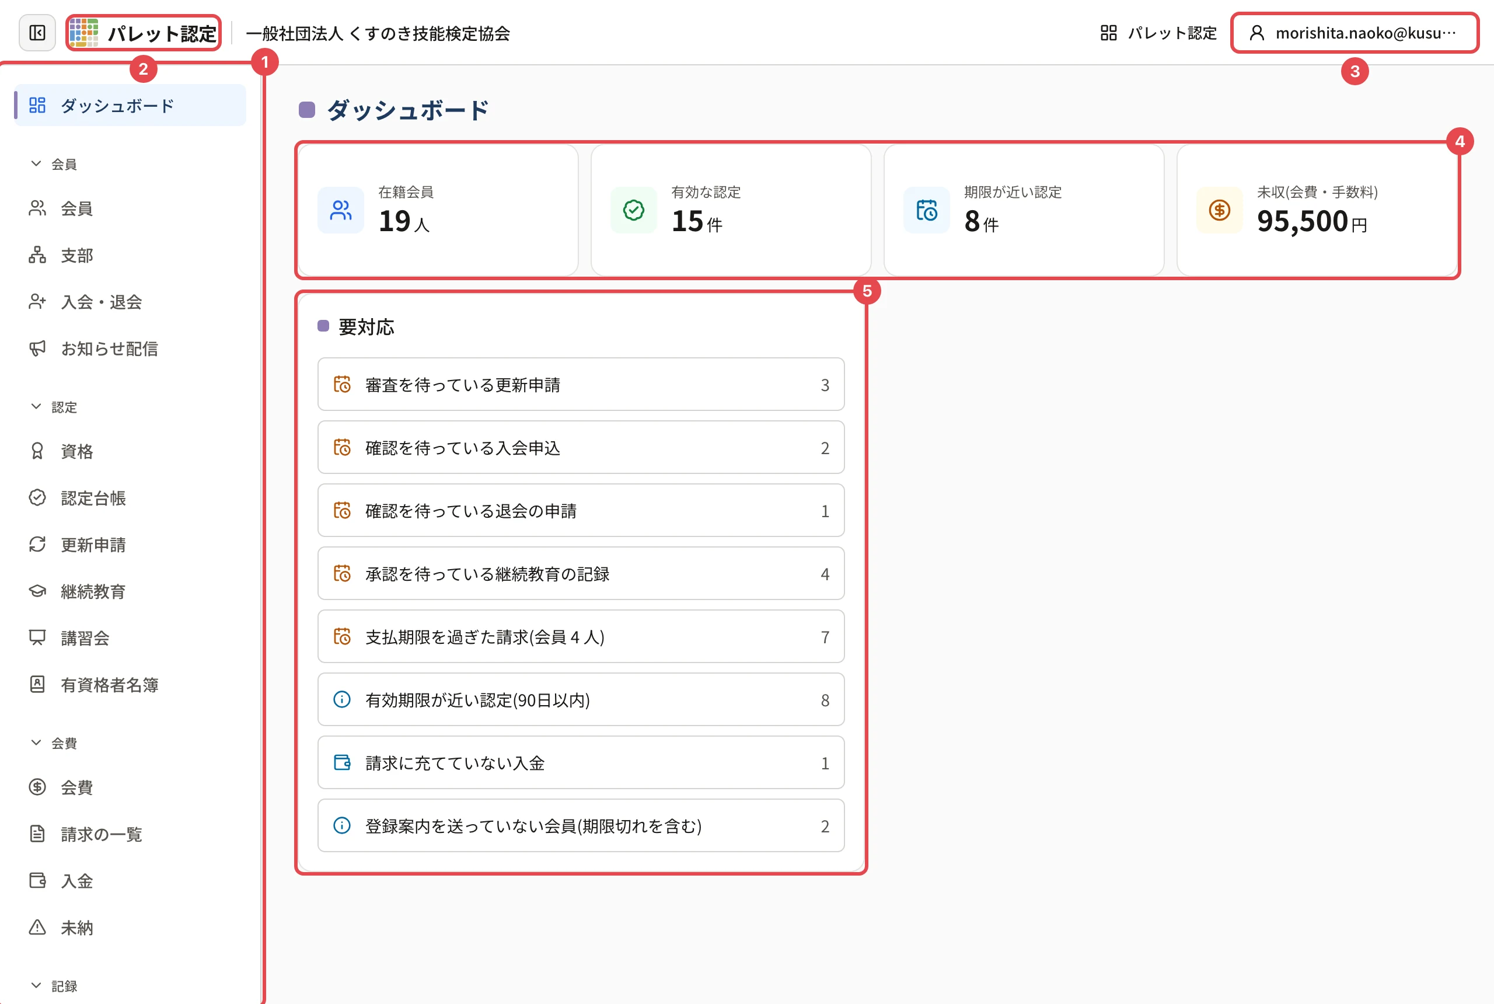Collapse the sidebar with the panel toggle icon
Viewport: 1494px width, 1004px height.
(x=37, y=33)
